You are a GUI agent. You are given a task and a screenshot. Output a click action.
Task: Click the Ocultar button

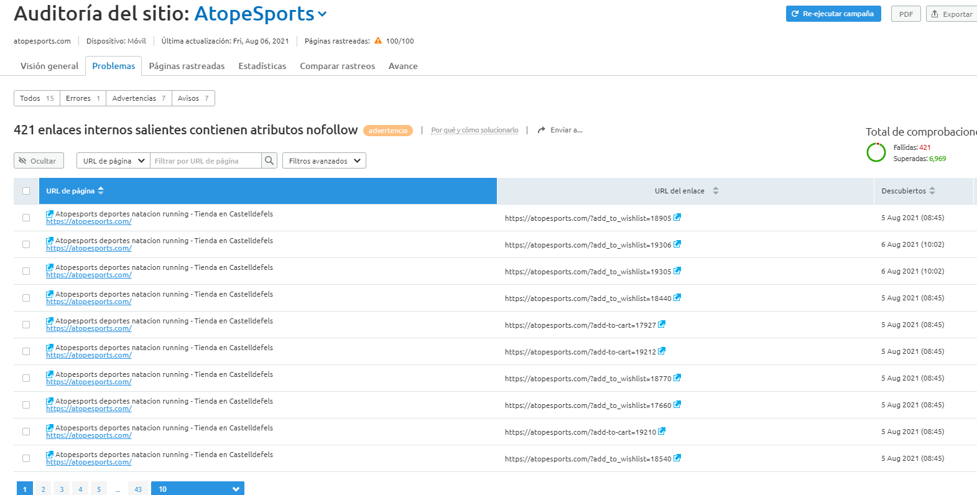tap(39, 160)
